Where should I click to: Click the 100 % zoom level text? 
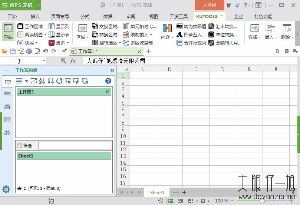(x=221, y=201)
